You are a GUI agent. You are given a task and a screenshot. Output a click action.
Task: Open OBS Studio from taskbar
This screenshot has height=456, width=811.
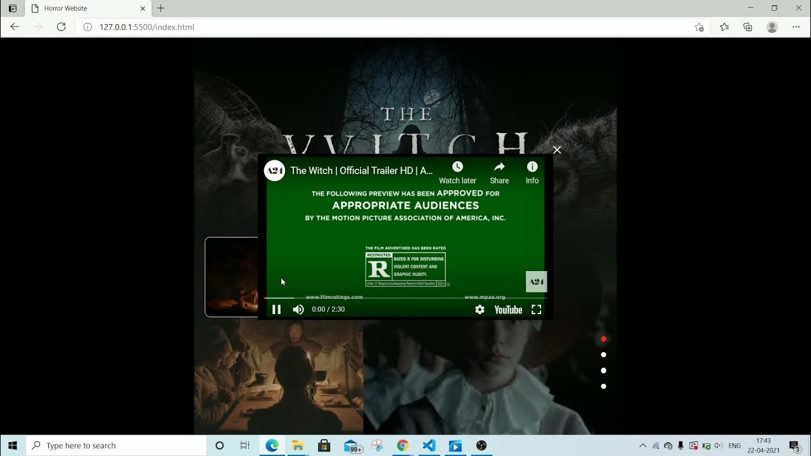click(x=482, y=445)
